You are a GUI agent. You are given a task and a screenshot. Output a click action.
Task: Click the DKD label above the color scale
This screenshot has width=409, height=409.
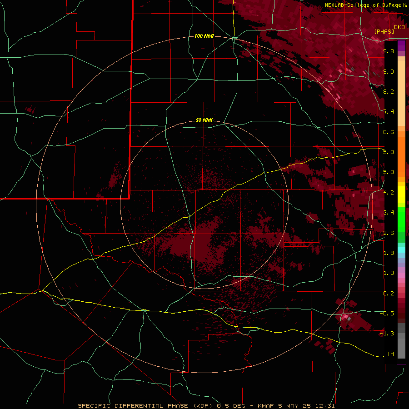(399, 27)
